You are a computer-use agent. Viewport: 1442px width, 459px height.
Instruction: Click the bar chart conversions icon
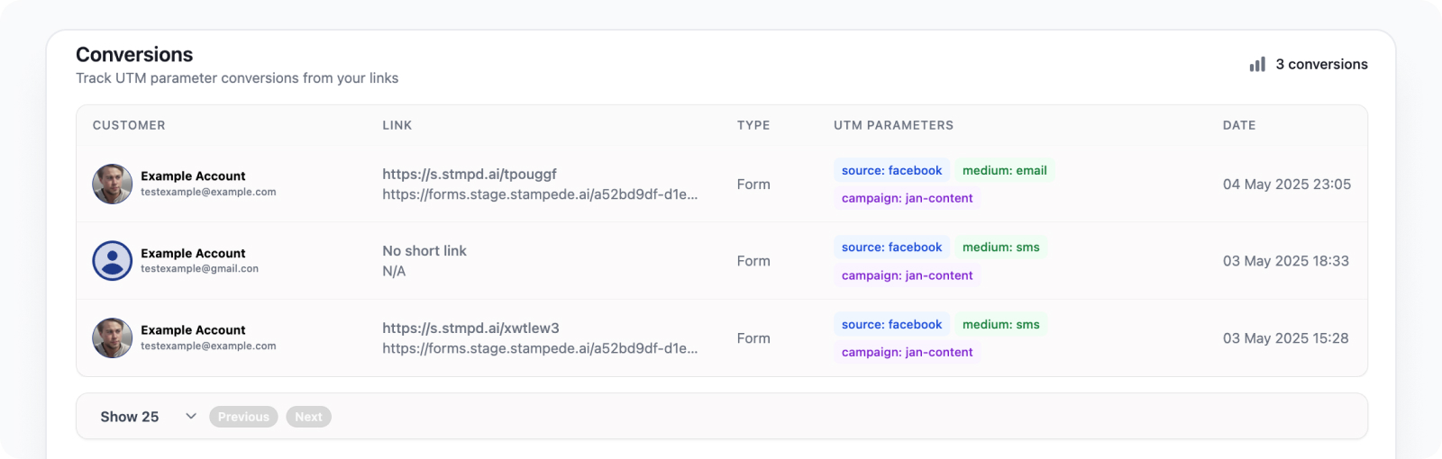(1257, 65)
